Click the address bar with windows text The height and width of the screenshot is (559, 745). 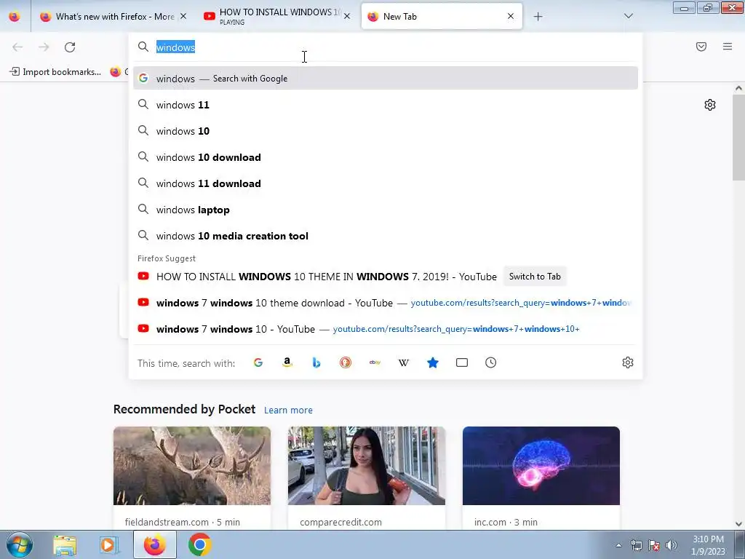pos(385,47)
